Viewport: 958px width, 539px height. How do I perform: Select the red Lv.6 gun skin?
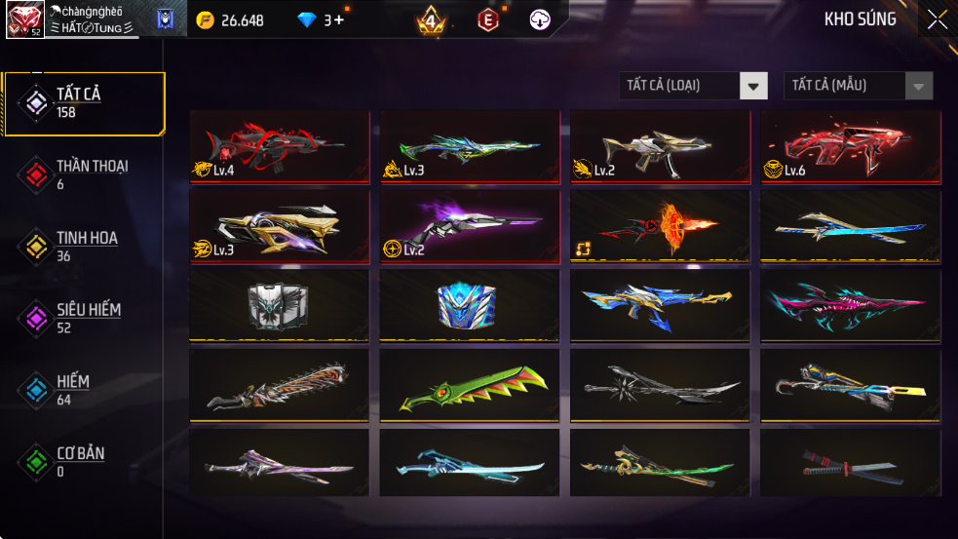(x=851, y=147)
